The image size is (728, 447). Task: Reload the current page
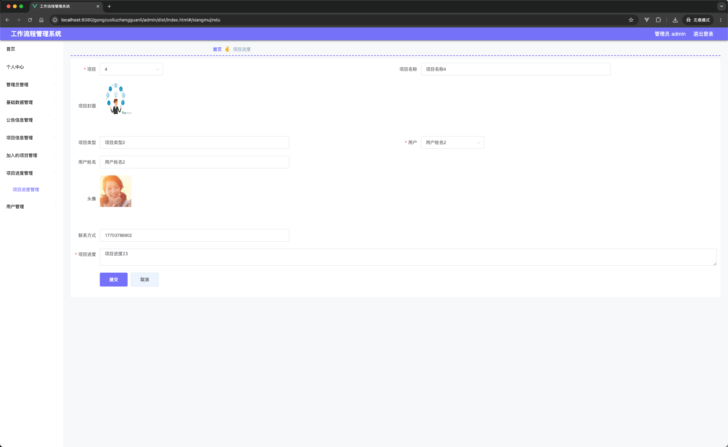click(x=30, y=20)
